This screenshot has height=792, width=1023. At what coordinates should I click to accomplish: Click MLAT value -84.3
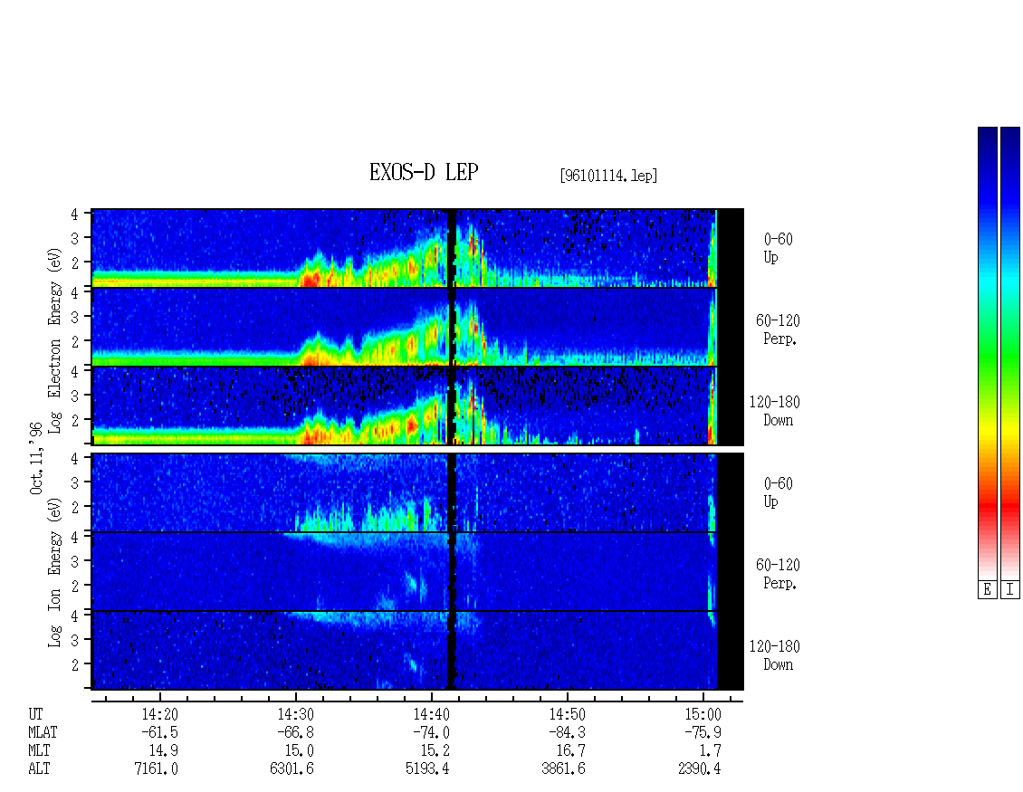tap(567, 732)
